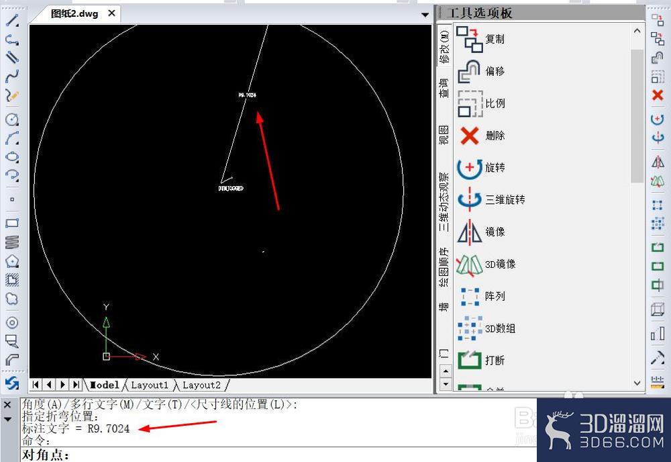Select the Arc drawing tool

12,138
